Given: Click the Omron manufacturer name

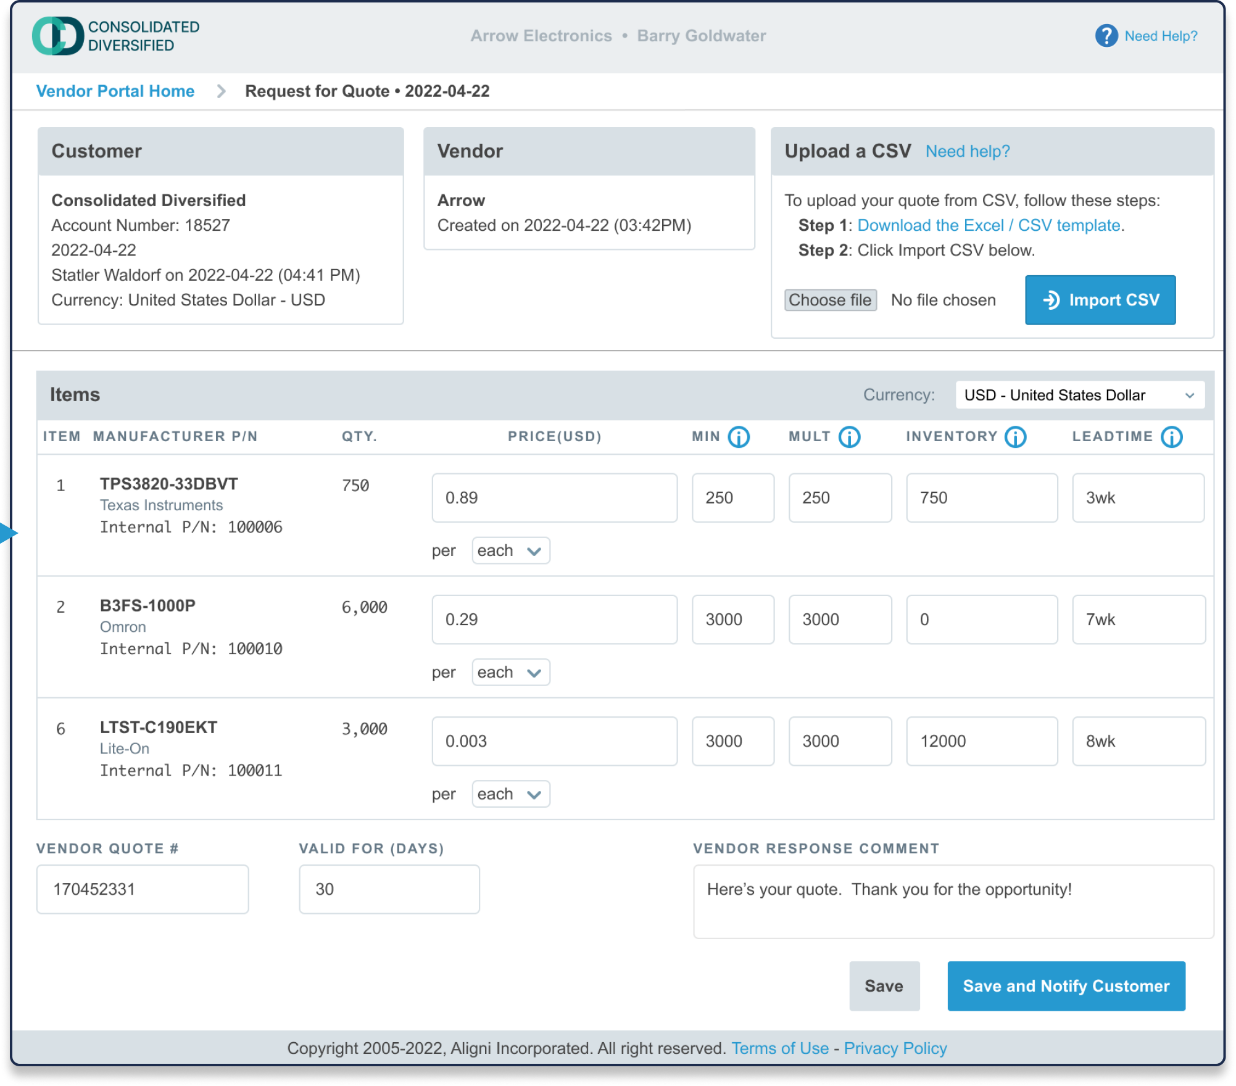Looking at the screenshot, I should pyautogui.click(x=123, y=626).
